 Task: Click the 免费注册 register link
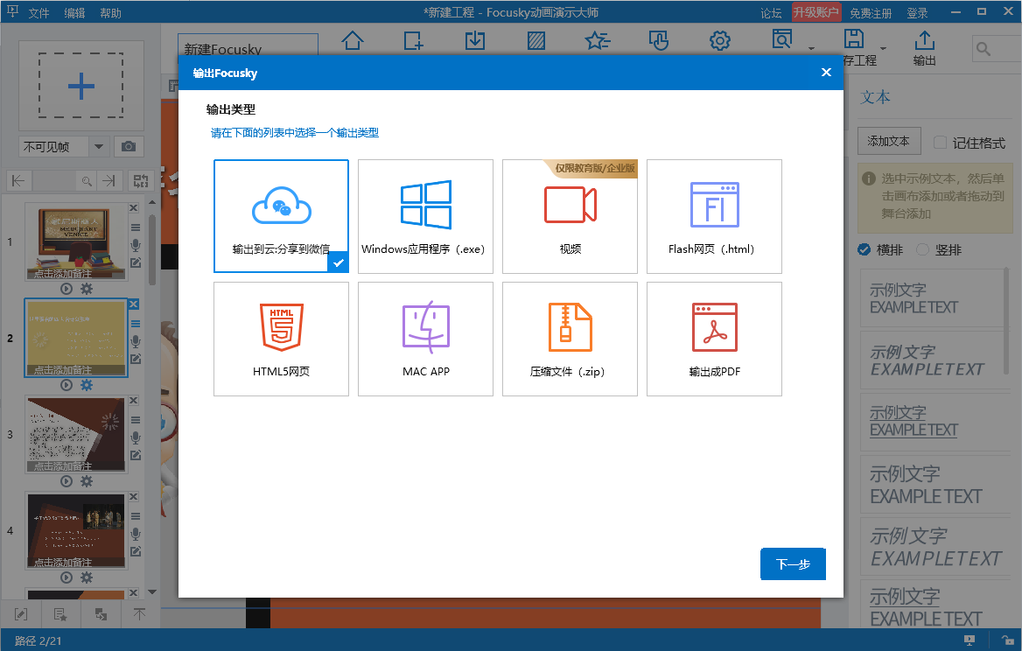point(871,13)
